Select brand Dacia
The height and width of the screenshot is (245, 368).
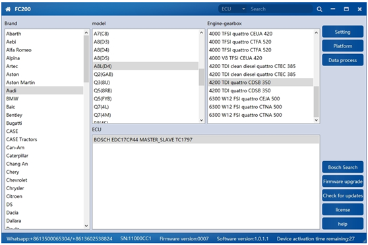44,213
